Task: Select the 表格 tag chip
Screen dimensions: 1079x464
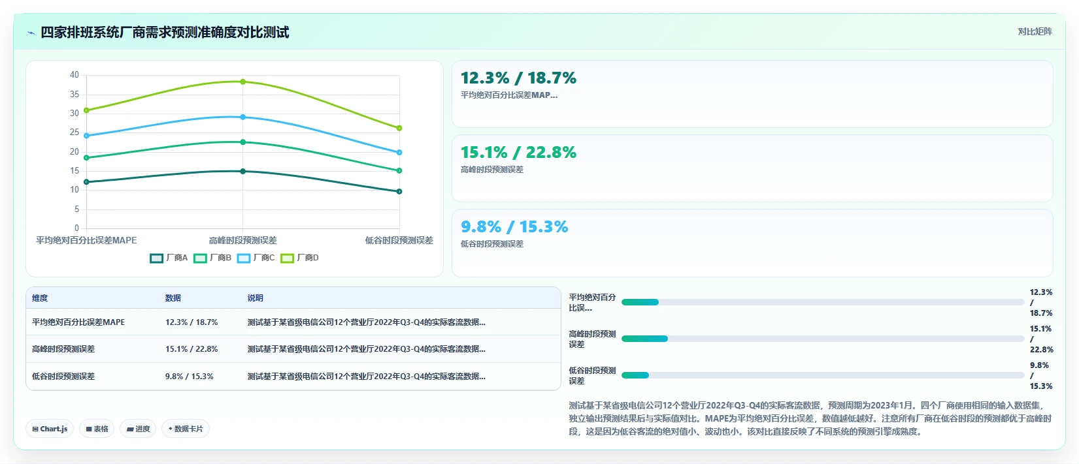Action: (x=97, y=429)
